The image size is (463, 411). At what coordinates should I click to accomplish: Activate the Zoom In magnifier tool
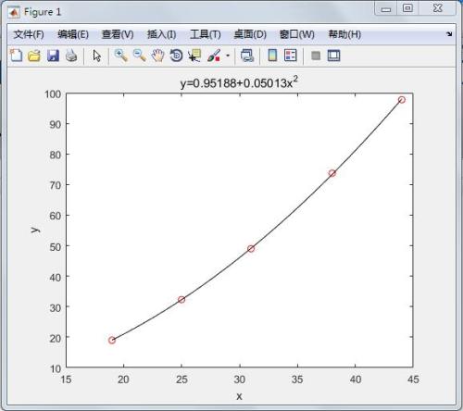coord(120,56)
